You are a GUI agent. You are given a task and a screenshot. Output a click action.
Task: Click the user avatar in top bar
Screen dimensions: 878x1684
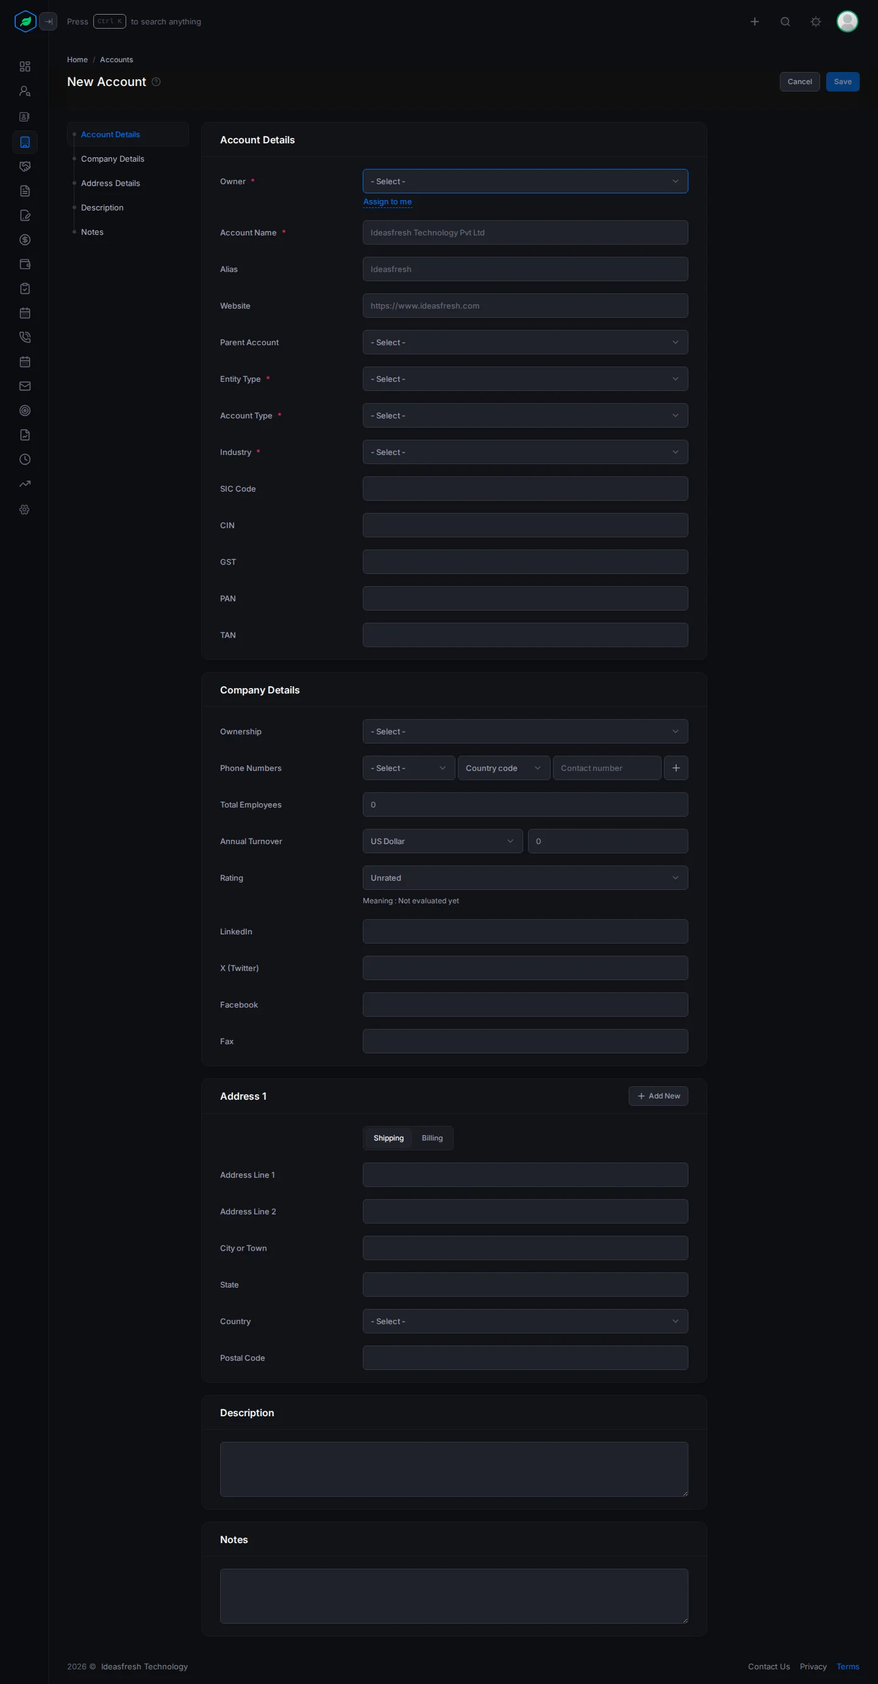tap(848, 21)
